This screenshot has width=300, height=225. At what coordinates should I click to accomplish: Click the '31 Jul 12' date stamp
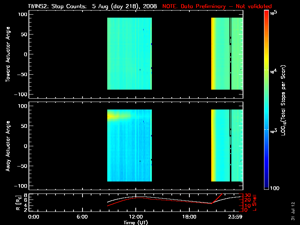pyautogui.click(x=293, y=211)
